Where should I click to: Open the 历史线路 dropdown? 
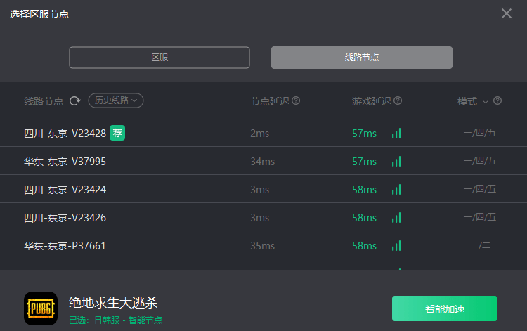tap(116, 100)
